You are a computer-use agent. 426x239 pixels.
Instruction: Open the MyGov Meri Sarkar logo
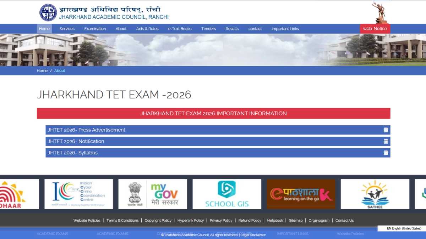tap(153, 194)
